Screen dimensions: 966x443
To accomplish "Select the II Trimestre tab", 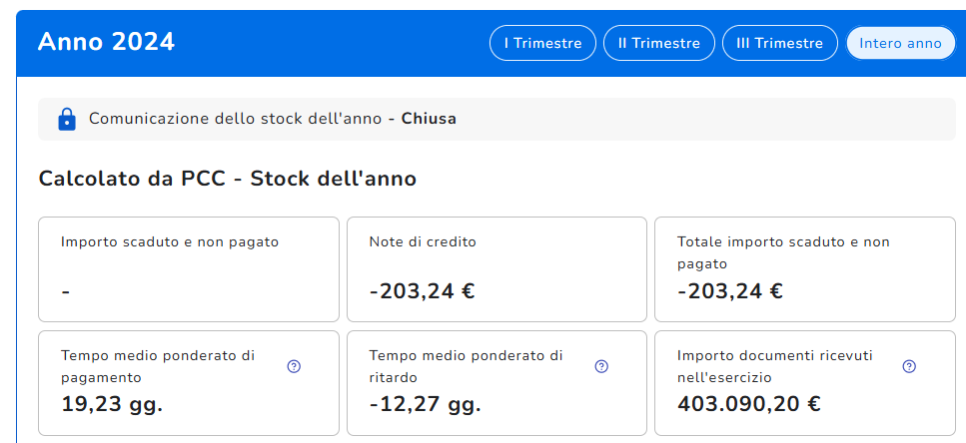I will click(658, 43).
